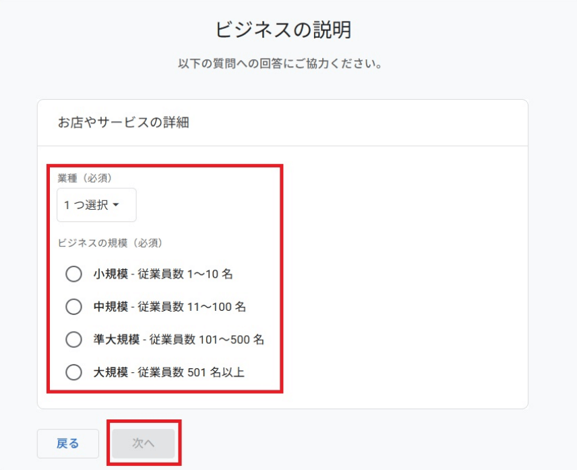Click the subtitle 以下の質問への回答にご協力ください
Image resolution: width=577 pixels, height=470 pixels.
[280, 65]
